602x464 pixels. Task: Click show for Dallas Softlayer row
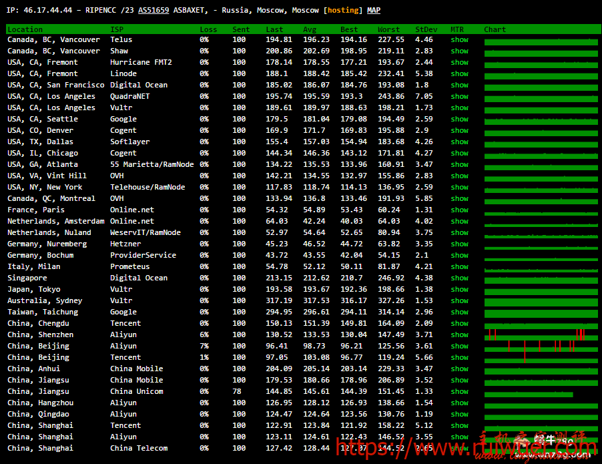tap(459, 142)
